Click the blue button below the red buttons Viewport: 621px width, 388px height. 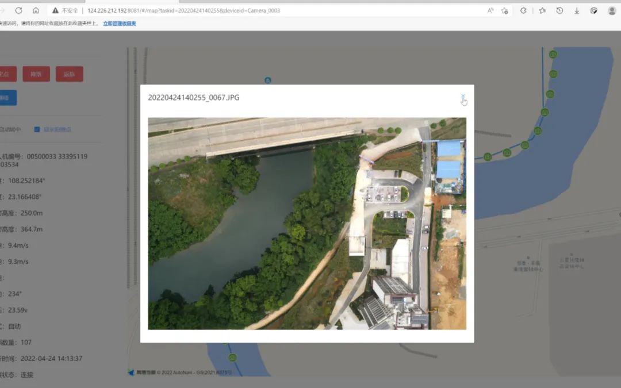(x=7, y=98)
